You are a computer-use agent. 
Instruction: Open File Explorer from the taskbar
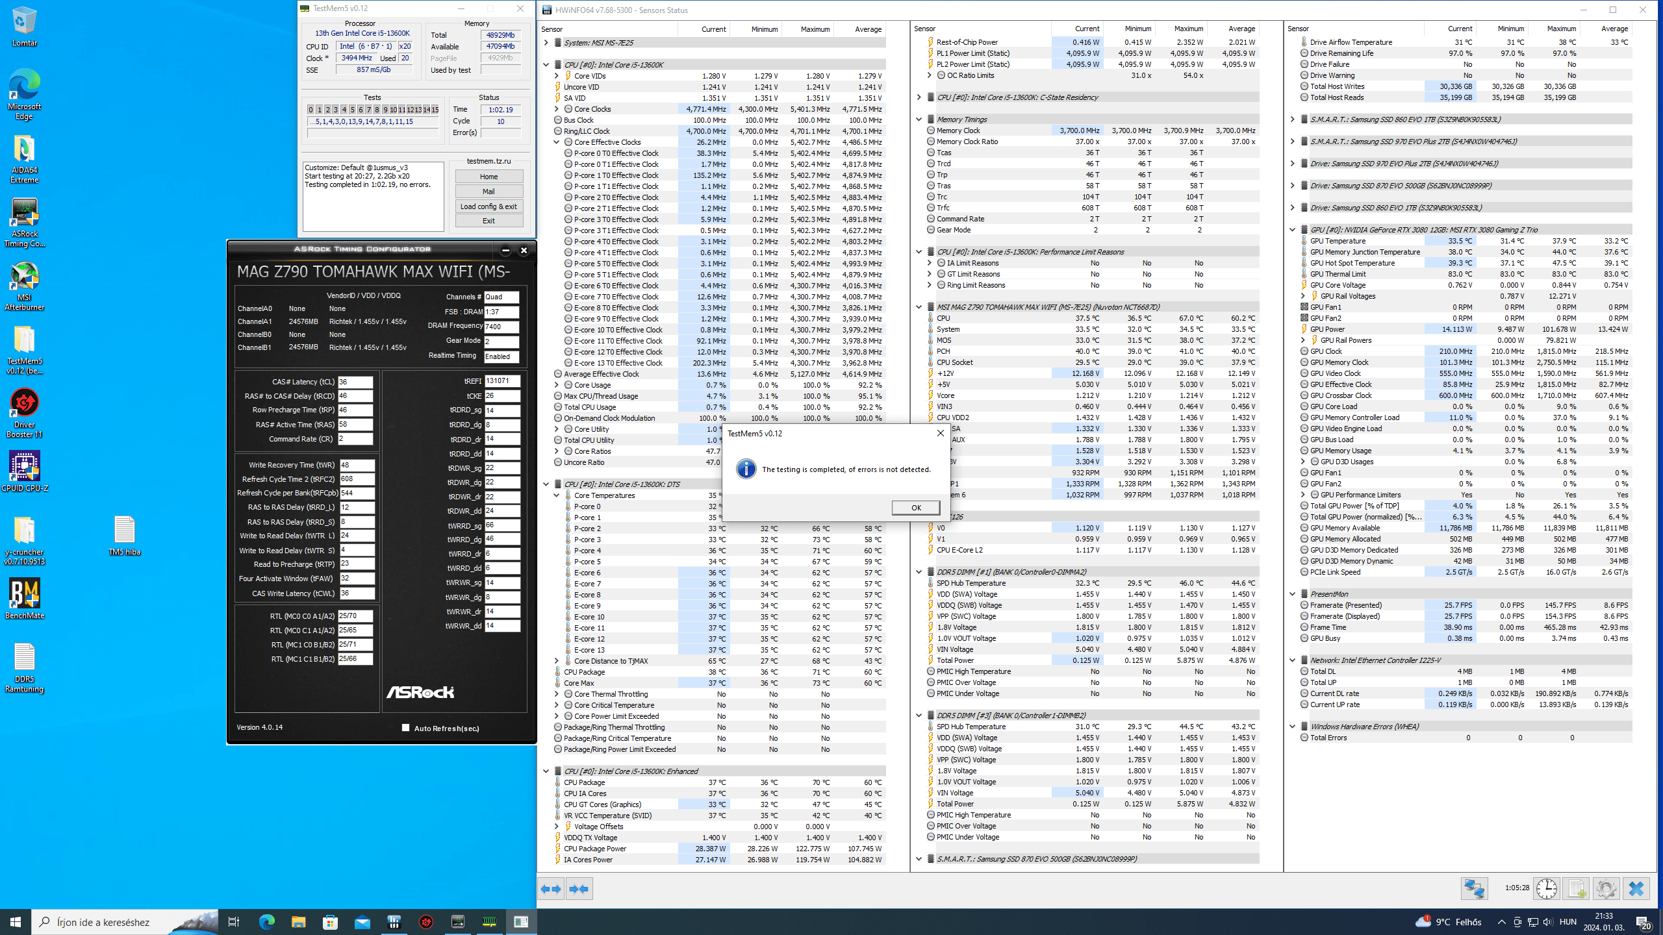tap(298, 922)
